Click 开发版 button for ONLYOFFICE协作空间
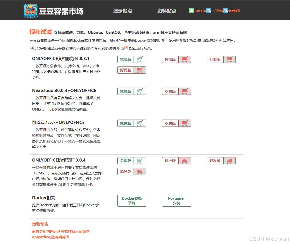Viewport: 290px width, 244px height. 215,161
